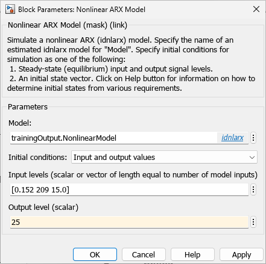
Task: Click the Cancel button
Action: (144, 254)
